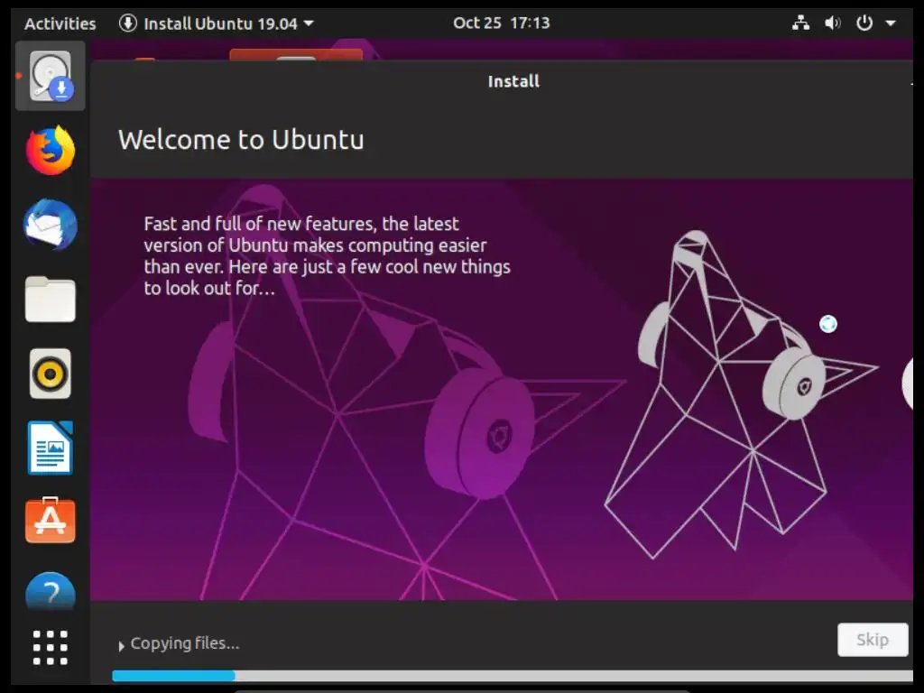Screen dimensions: 924x693
Task: Click the Install window title
Action: pos(513,81)
